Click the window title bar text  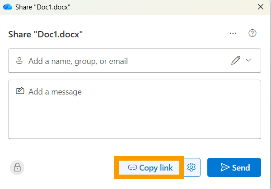[x=43, y=7]
